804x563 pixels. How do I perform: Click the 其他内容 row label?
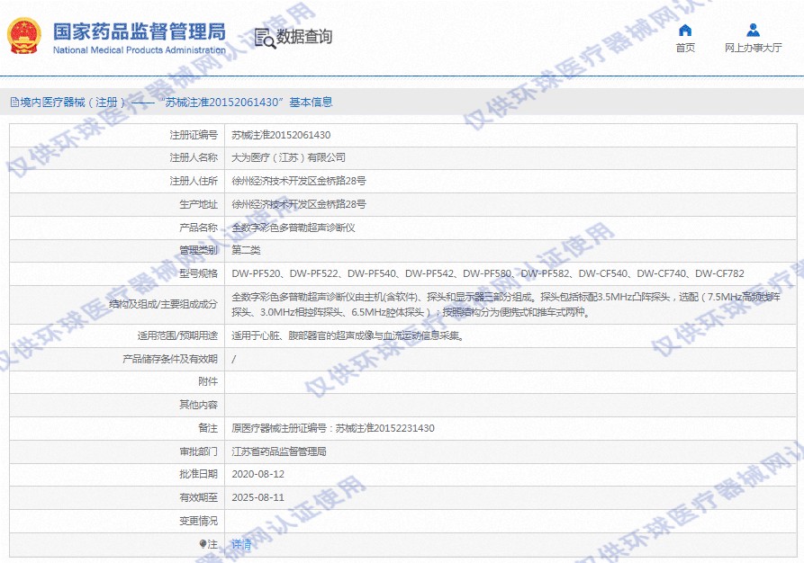click(x=198, y=405)
